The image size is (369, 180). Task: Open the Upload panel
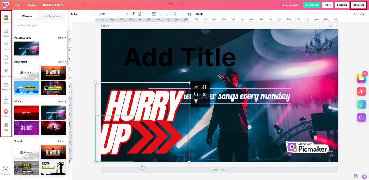[6, 100]
